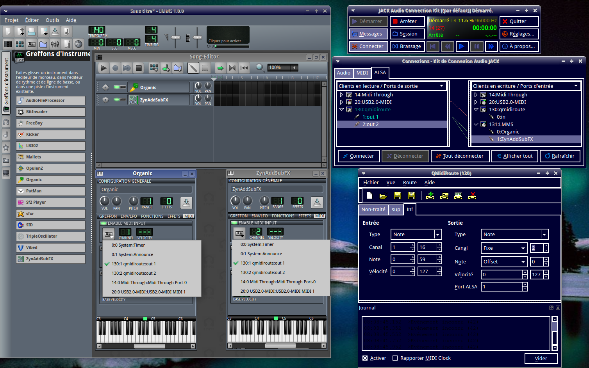Open the Outils menu in LMMS
The height and width of the screenshot is (368, 589).
coord(52,20)
